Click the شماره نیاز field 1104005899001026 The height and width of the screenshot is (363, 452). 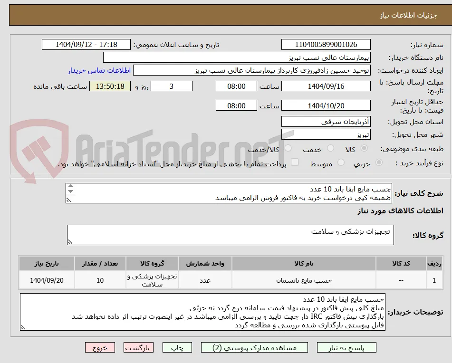(x=326, y=45)
